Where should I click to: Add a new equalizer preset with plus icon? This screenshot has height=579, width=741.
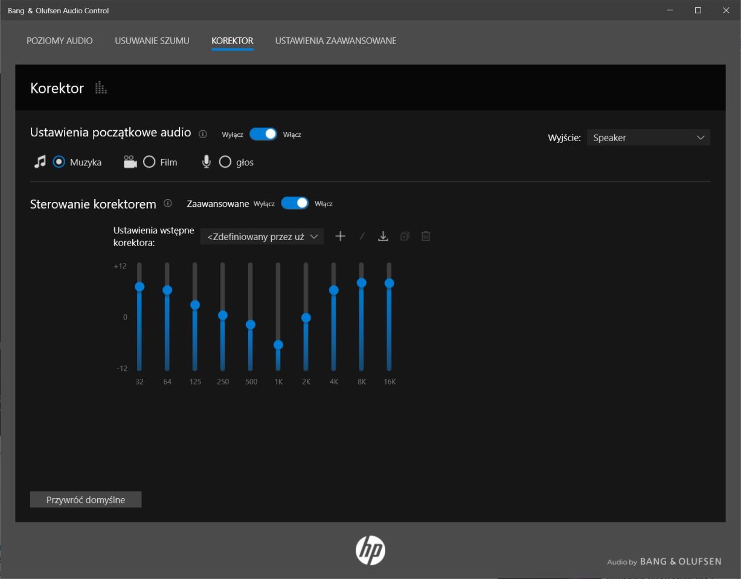click(x=341, y=236)
